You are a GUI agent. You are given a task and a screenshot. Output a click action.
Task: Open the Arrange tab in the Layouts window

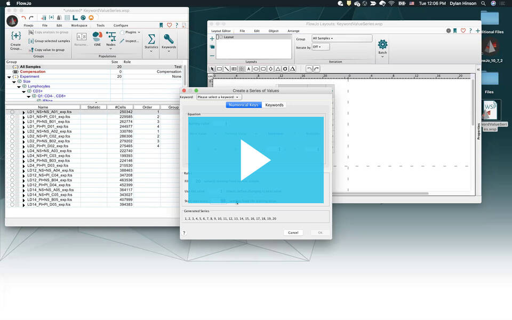(x=293, y=31)
